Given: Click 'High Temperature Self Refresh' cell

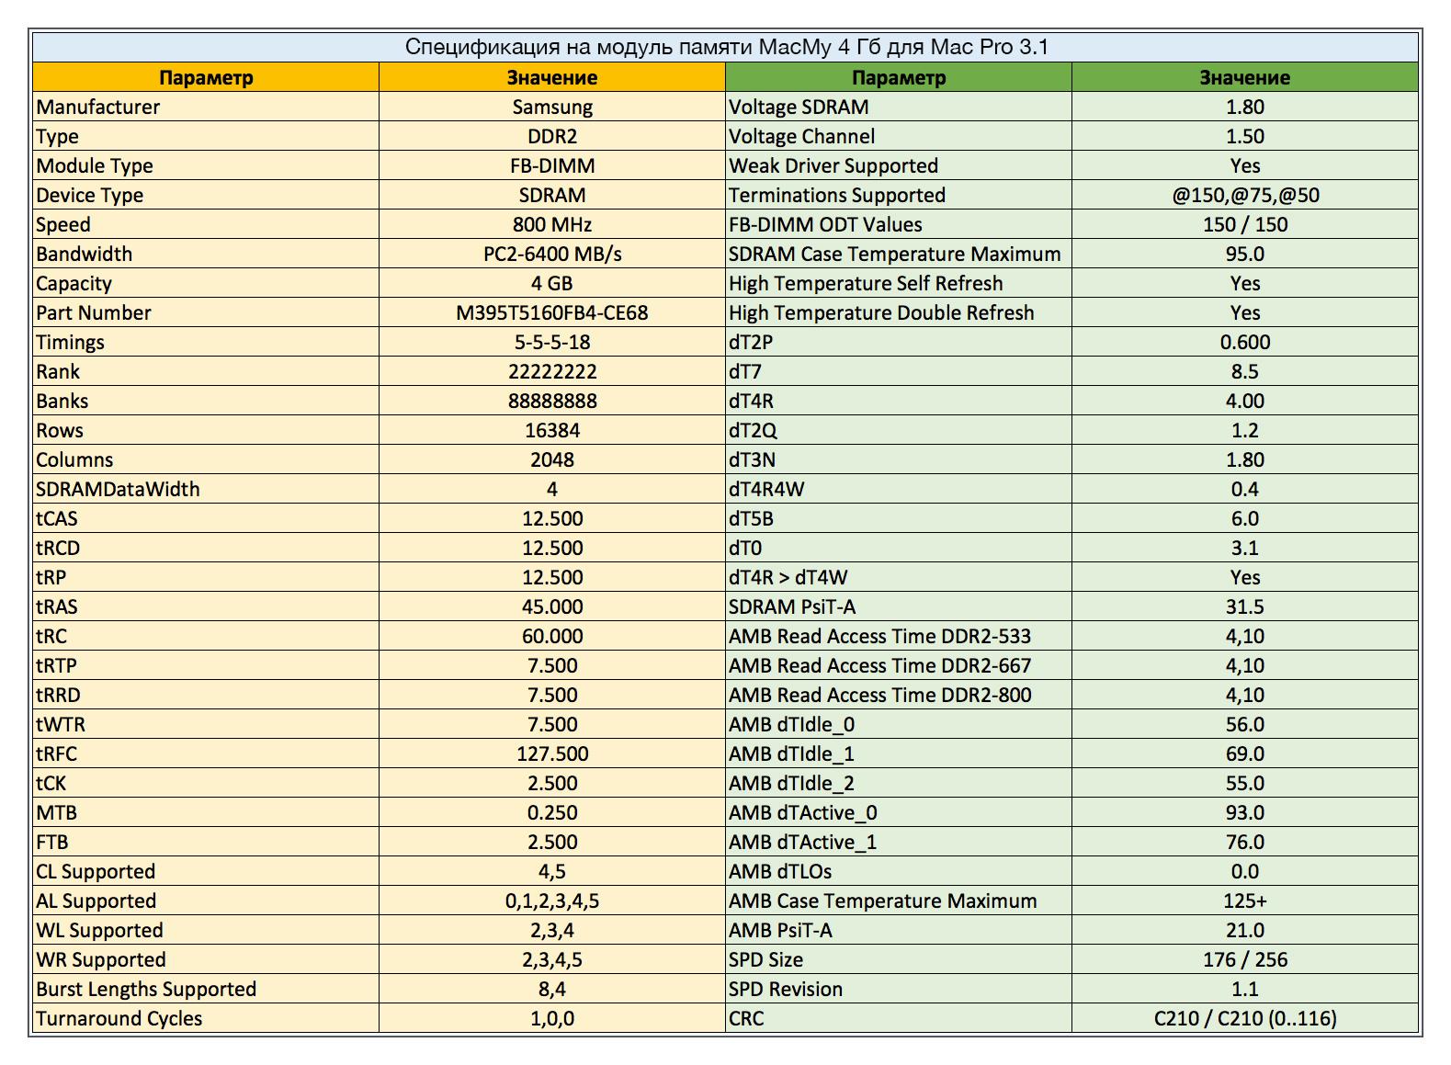Looking at the screenshot, I should coord(899,283).
